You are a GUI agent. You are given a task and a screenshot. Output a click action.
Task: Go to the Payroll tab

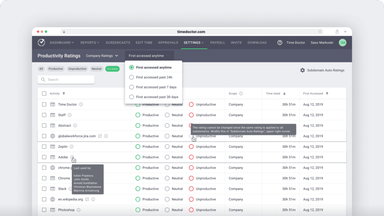click(x=217, y=43)
